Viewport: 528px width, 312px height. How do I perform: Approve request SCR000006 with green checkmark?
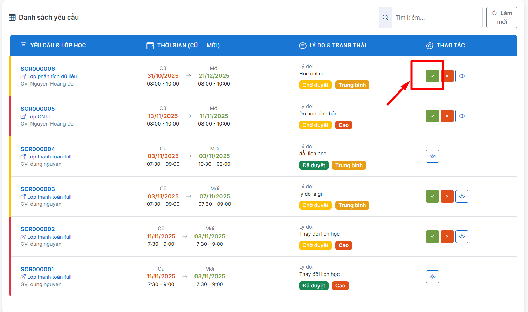tap(432, 76)
